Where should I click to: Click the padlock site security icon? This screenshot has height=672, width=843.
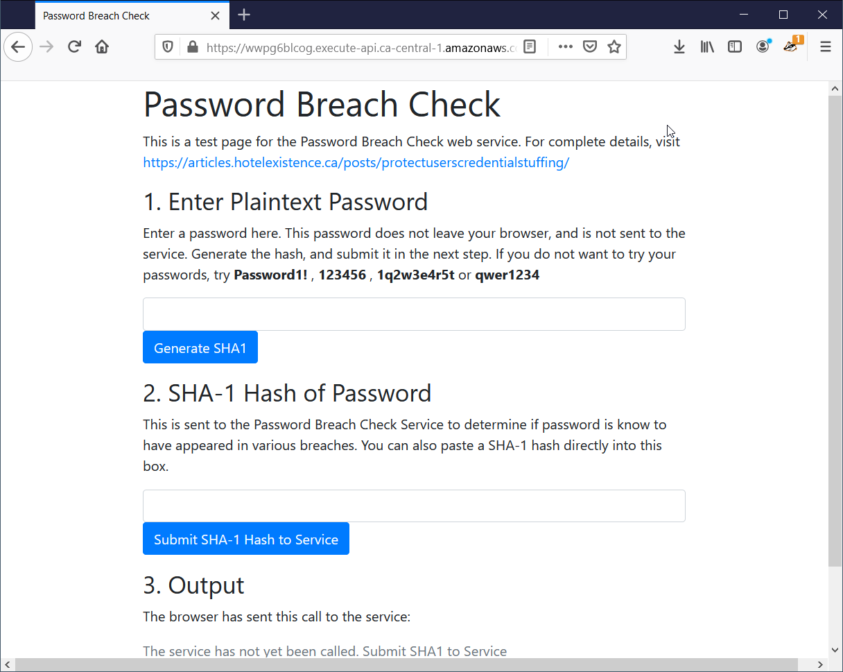pyautogui.click(x=192, y=47)
